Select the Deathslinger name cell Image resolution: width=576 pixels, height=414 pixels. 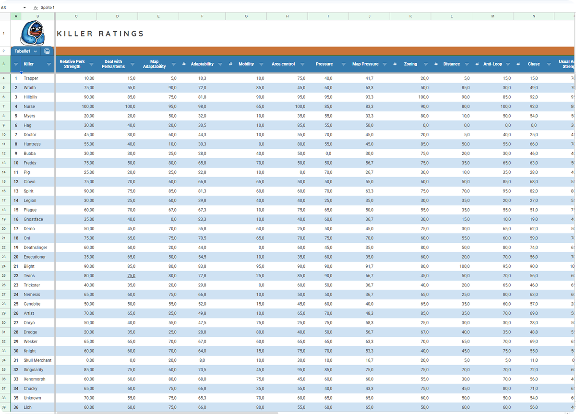tap(37, 248)
